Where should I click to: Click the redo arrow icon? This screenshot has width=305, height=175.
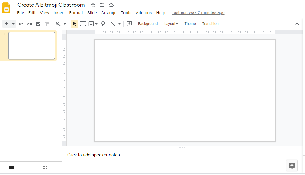(x=29, y=24)
